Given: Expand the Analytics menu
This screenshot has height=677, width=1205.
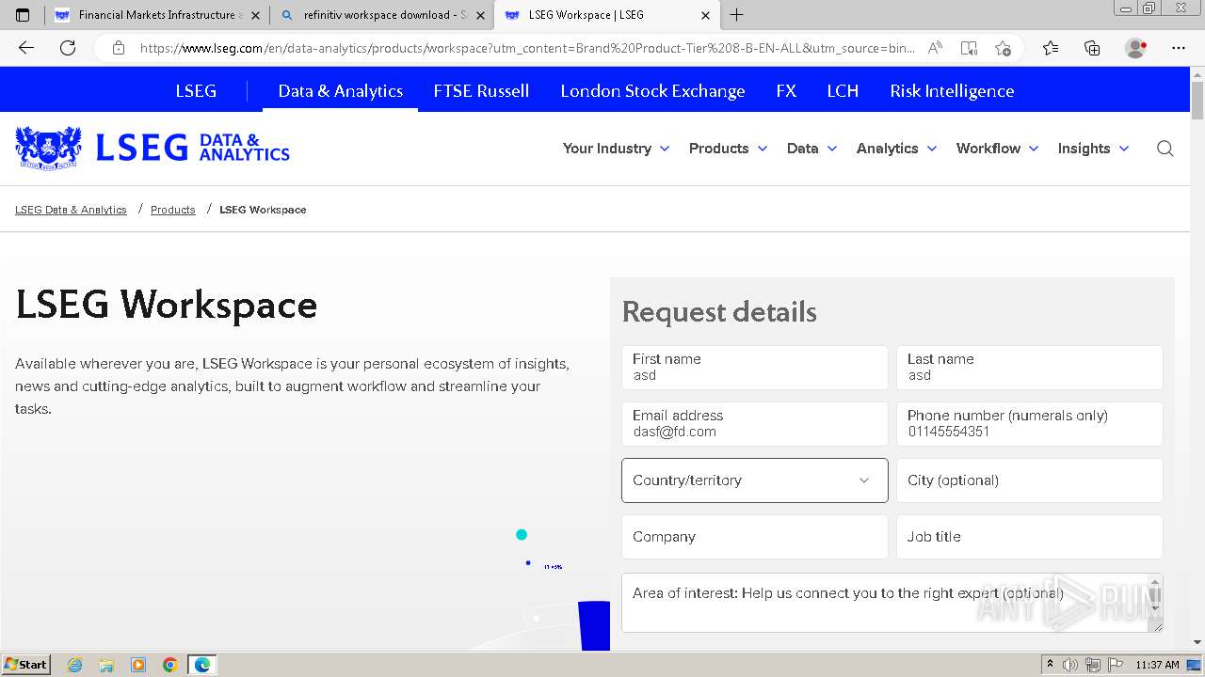Looking at the screenshot, I should [x=896, y=149].
